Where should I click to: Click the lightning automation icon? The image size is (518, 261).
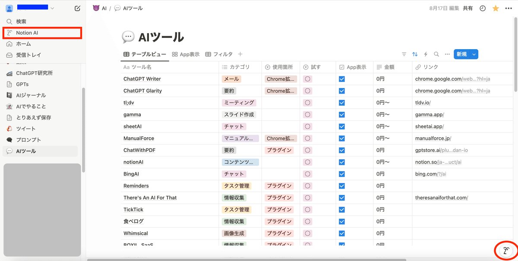426,54
